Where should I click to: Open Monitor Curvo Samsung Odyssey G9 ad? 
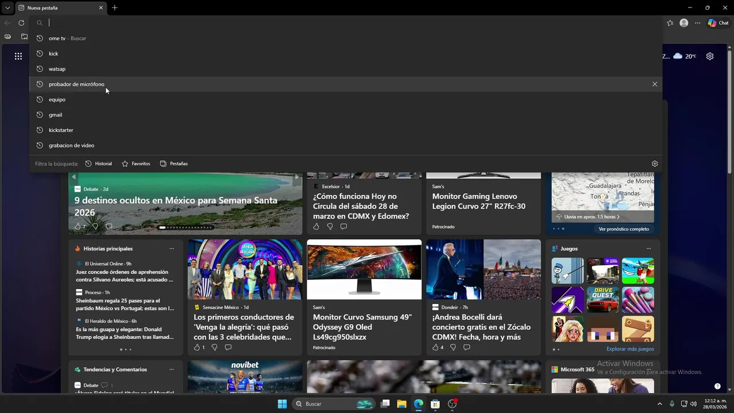pos(362,327)
